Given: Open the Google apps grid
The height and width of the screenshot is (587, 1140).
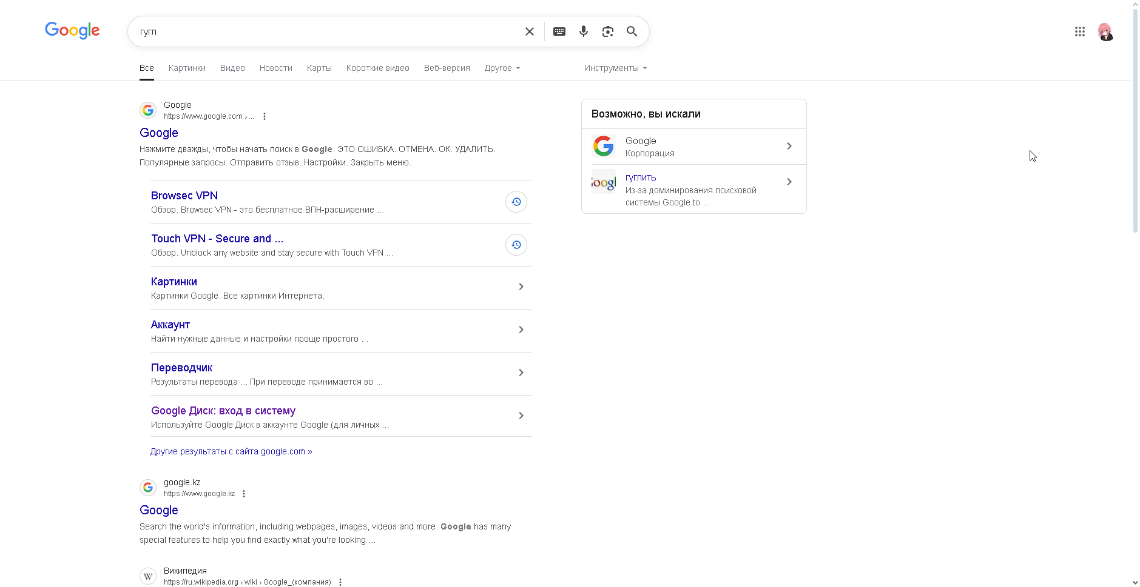Looking at the screenshot, I should coord(1080,32).
